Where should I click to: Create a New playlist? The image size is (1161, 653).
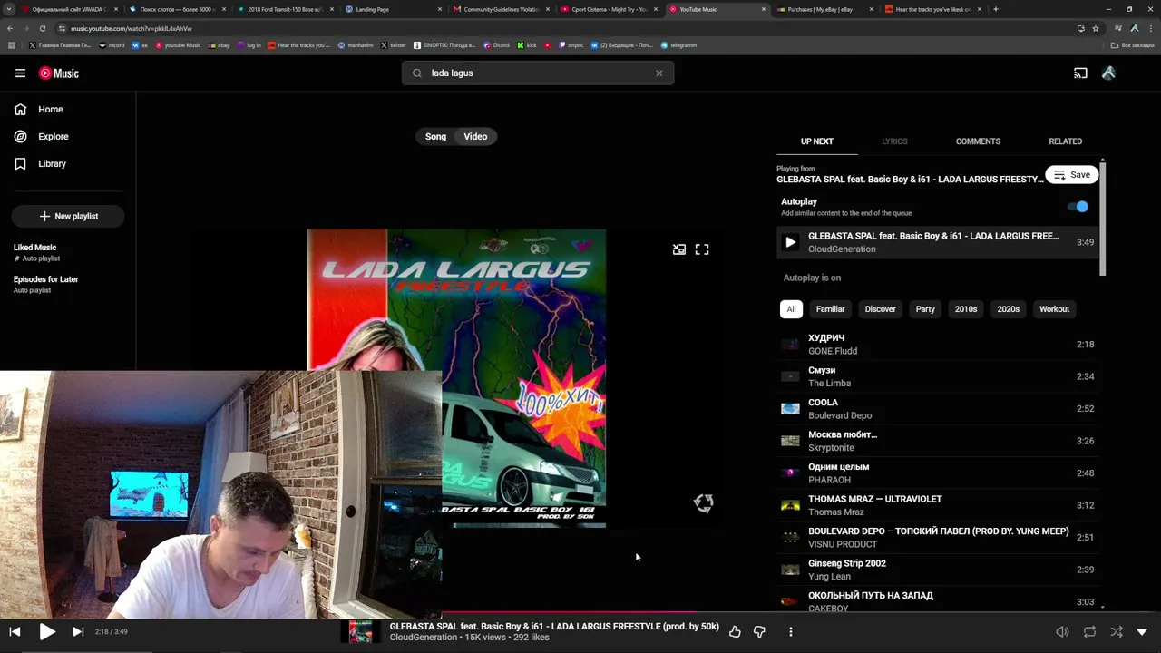(68, 217)
